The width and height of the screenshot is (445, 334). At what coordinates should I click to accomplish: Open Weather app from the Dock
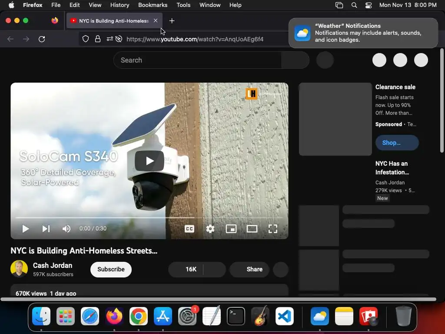click(320, 316)
